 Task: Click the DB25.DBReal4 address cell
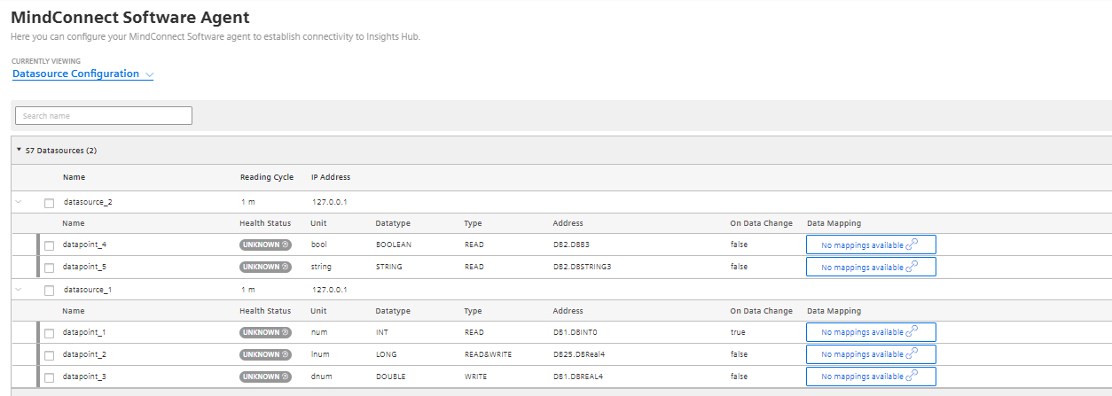578,354
